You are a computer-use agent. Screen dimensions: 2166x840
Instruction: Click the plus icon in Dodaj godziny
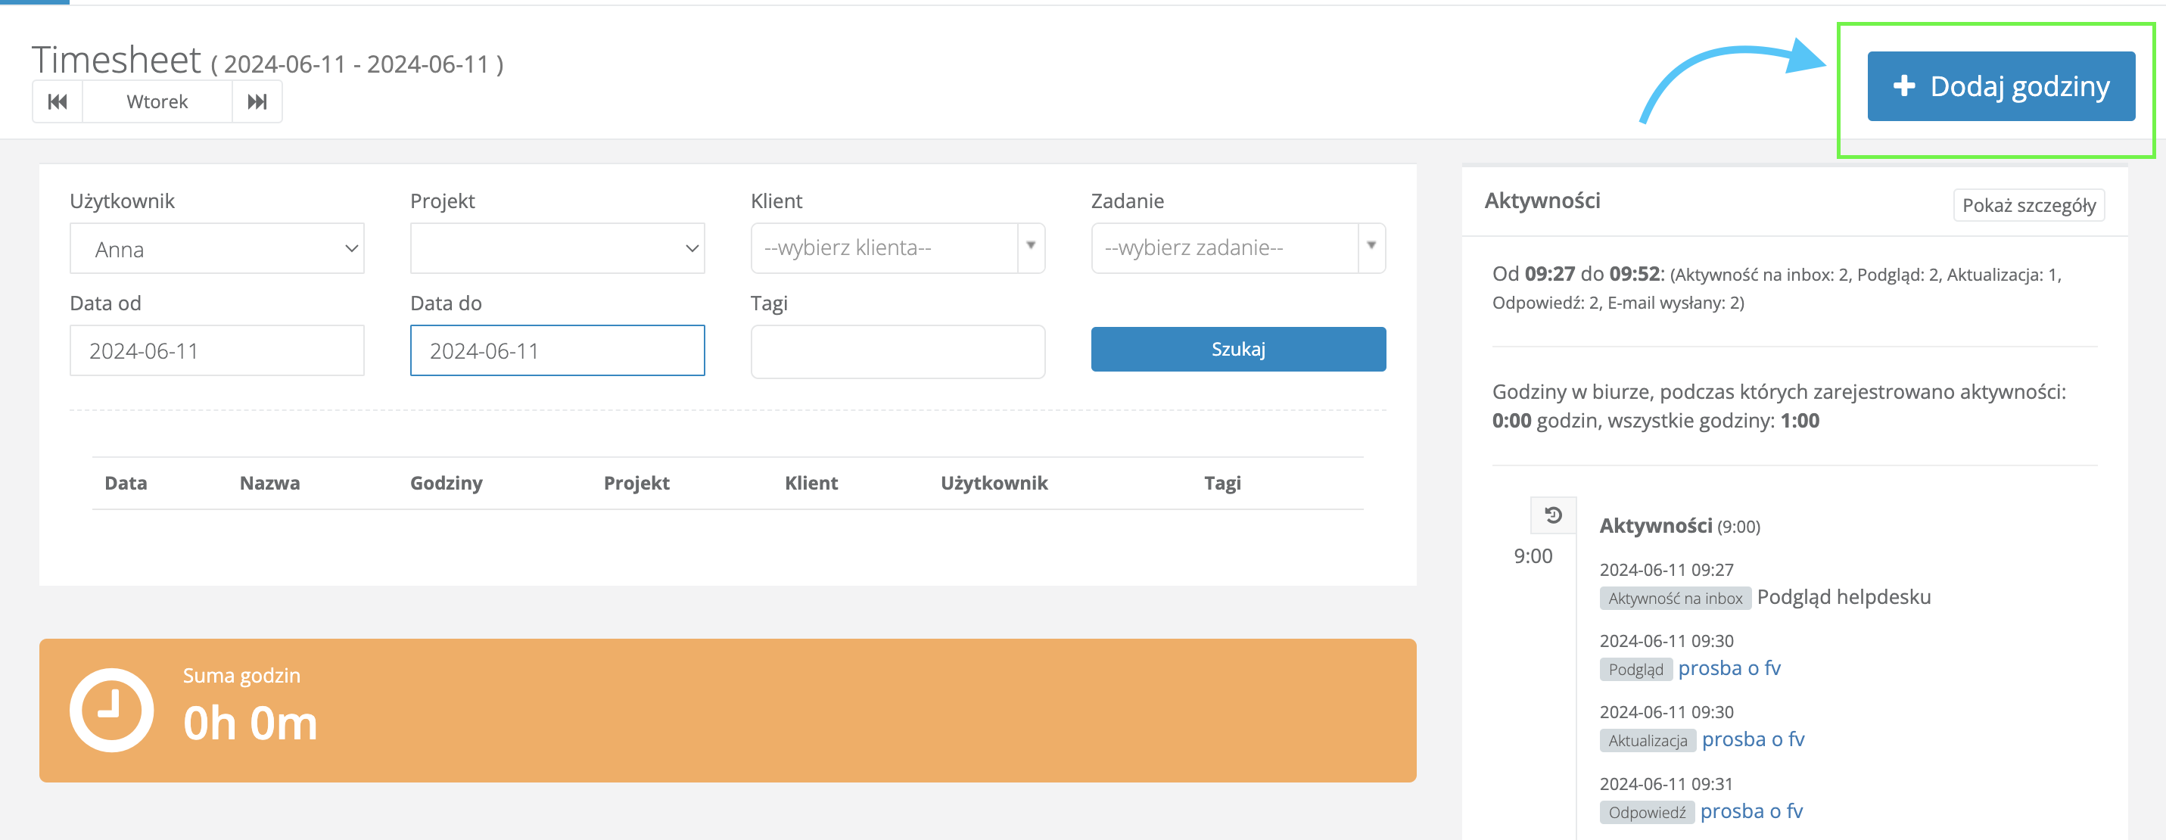click(1903, 86)
